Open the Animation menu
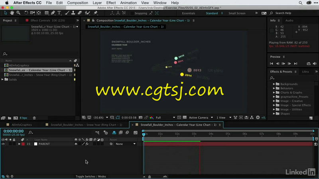 tap(128, 3)
